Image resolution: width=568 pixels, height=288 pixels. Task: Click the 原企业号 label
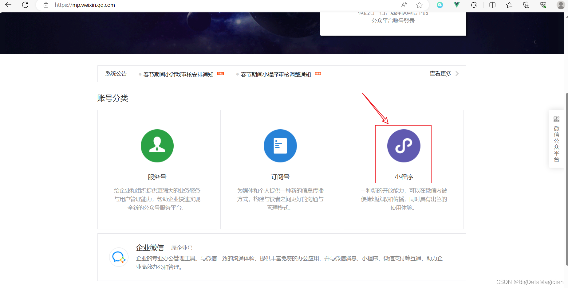click(182, 248)
